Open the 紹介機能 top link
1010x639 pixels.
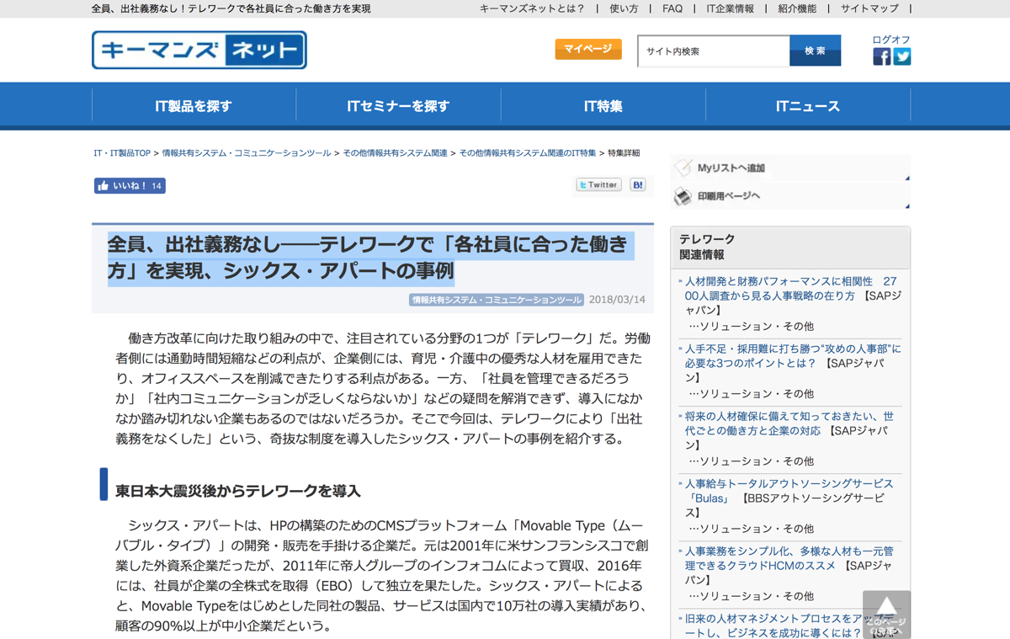pos(797,8)
